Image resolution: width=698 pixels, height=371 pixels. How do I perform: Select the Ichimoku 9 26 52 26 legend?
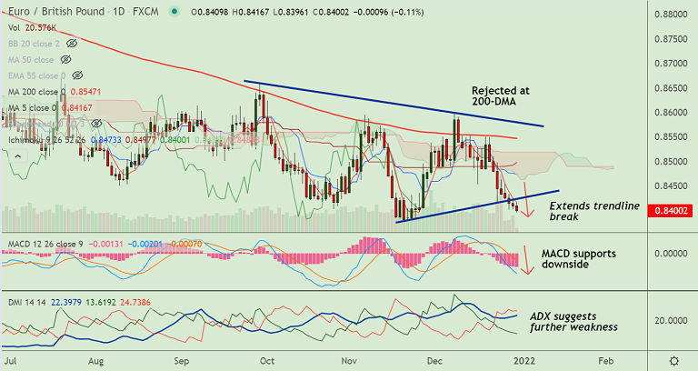[46, 140]
